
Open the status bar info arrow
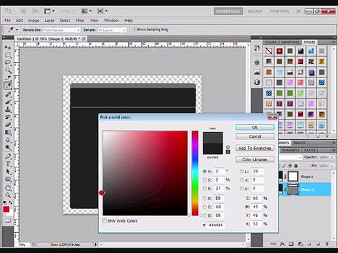pos(96,245)
